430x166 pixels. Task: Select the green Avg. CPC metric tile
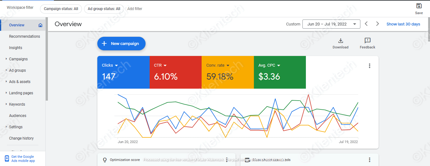point(279,72)
